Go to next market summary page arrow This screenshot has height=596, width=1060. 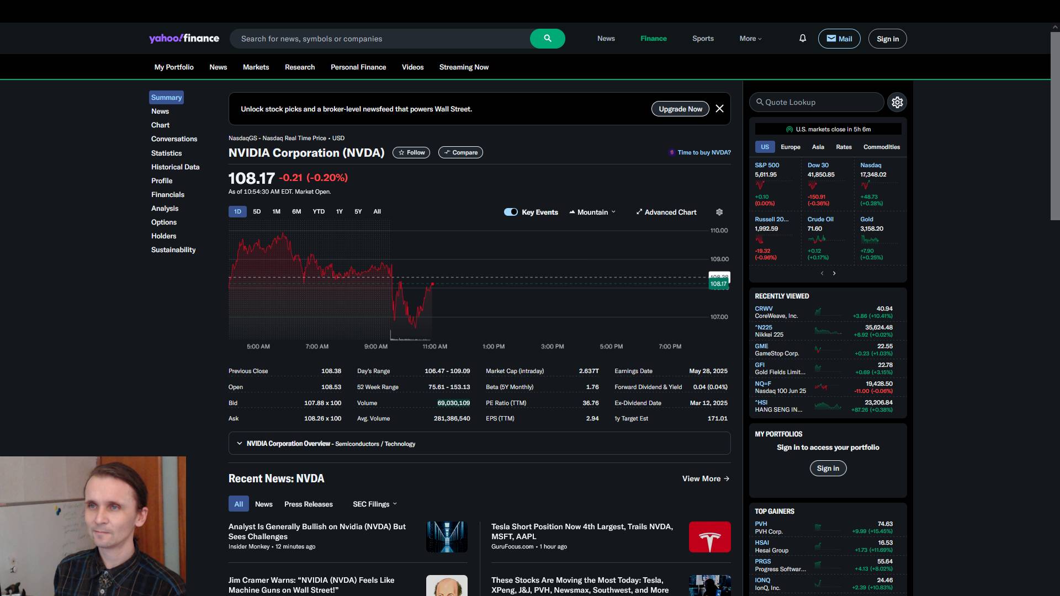coord(834,273)
